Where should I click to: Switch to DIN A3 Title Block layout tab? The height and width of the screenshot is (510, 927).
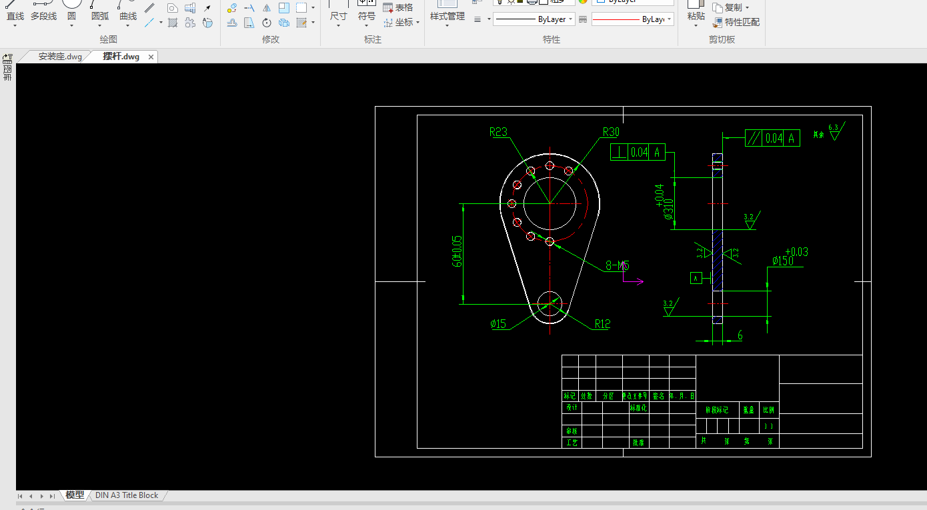point(127,495)
